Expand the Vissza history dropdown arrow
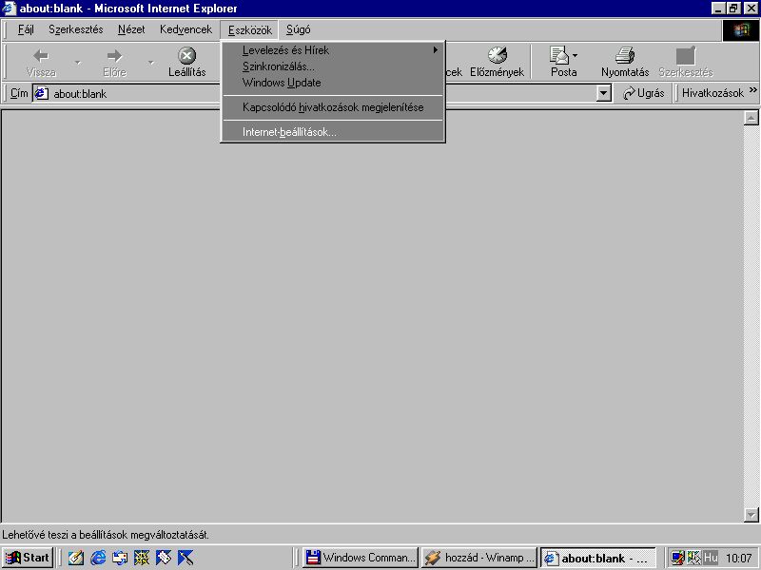This screenshot has height=570, width=761. (x=78, y=63)
